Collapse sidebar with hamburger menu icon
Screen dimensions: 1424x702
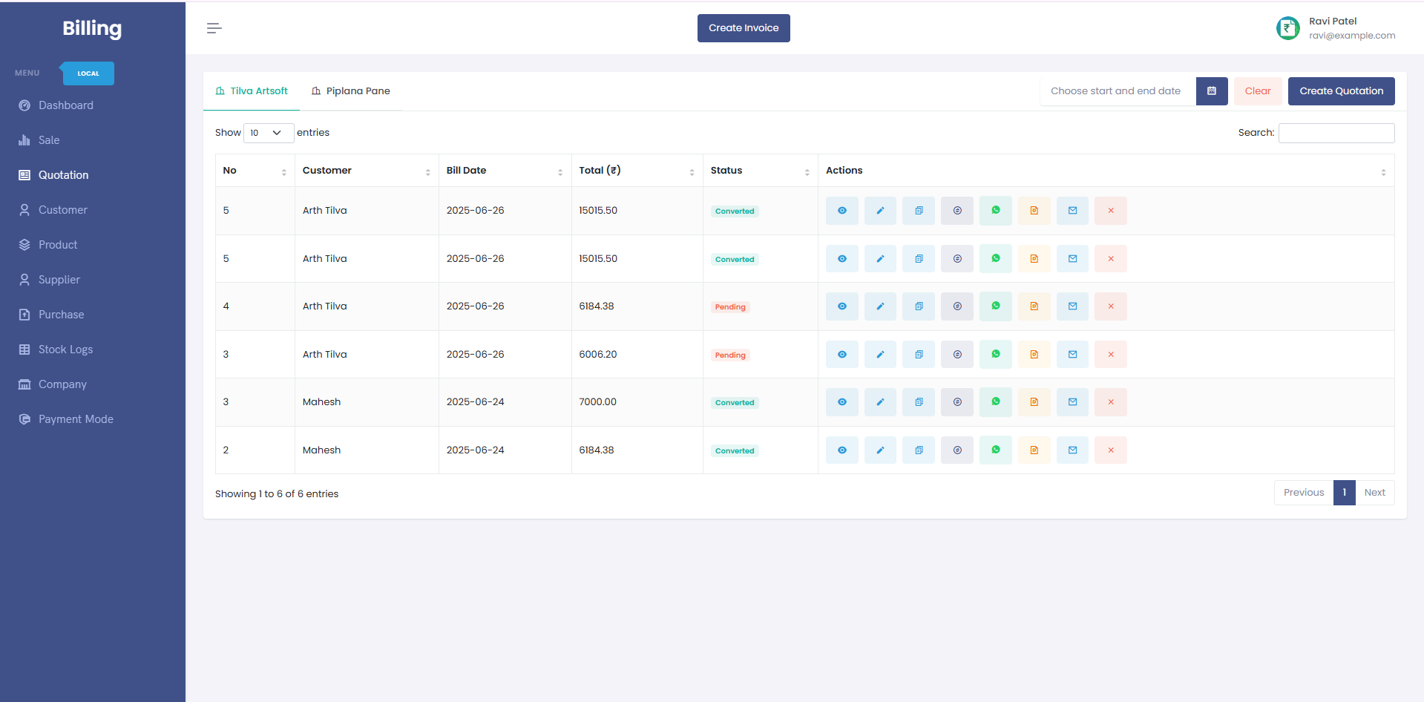tap(214, 28)
